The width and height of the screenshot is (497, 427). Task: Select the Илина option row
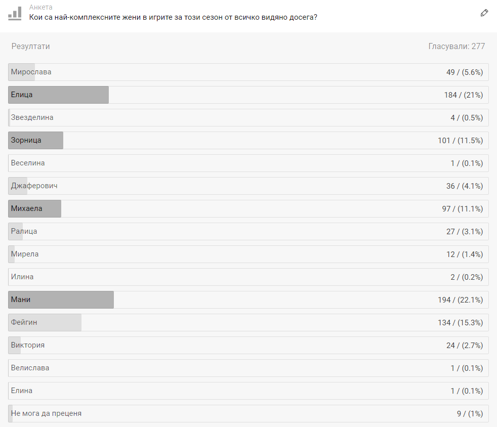248,277
